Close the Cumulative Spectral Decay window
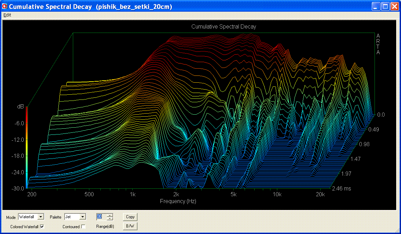 (x=394, y=7)
